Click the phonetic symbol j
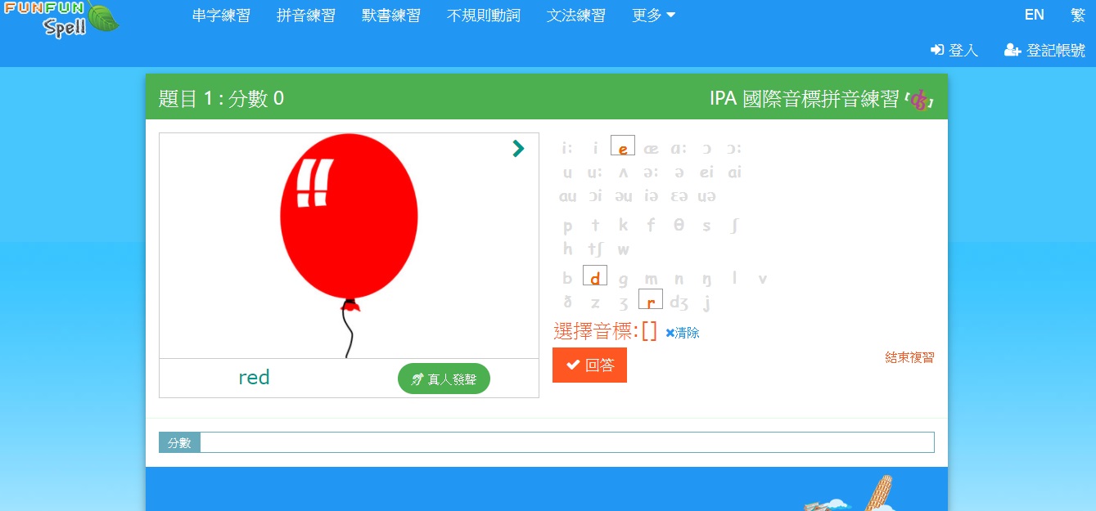 pos(706,303)
